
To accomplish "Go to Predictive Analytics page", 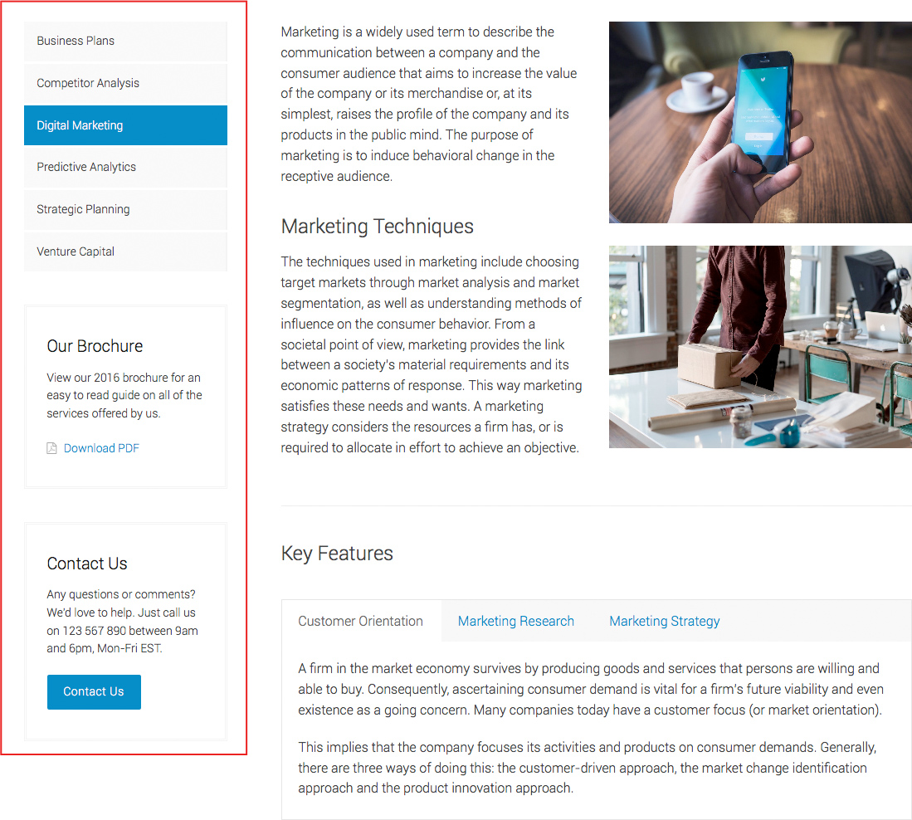I will tap(125, 168).
